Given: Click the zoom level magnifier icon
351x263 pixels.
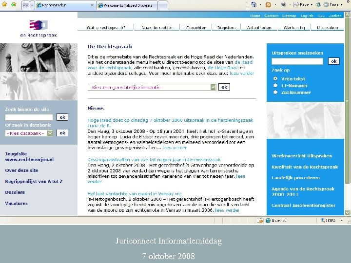Looking at the screenshot, I should point(323,221).
